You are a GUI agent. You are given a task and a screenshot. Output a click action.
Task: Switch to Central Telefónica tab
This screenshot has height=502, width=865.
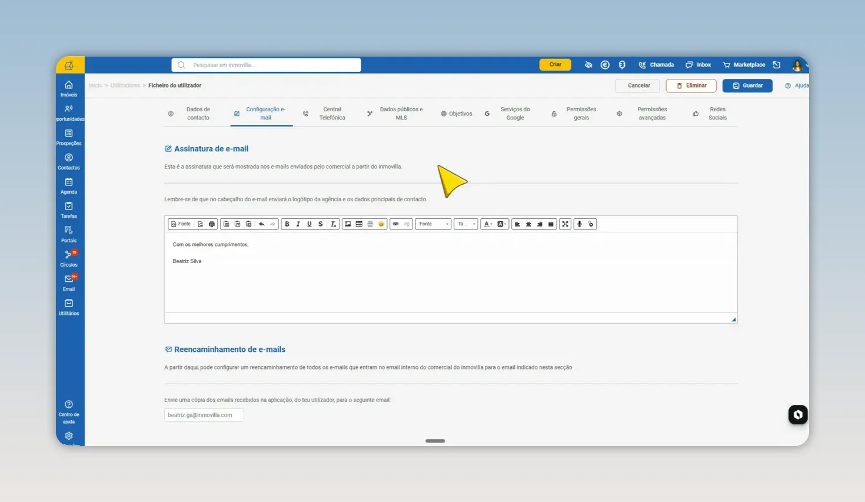pos(325,114)
